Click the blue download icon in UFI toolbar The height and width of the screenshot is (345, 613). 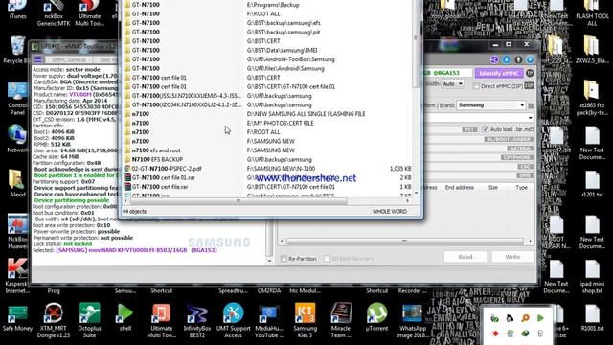pyautogui.click(x=507, y=59)
